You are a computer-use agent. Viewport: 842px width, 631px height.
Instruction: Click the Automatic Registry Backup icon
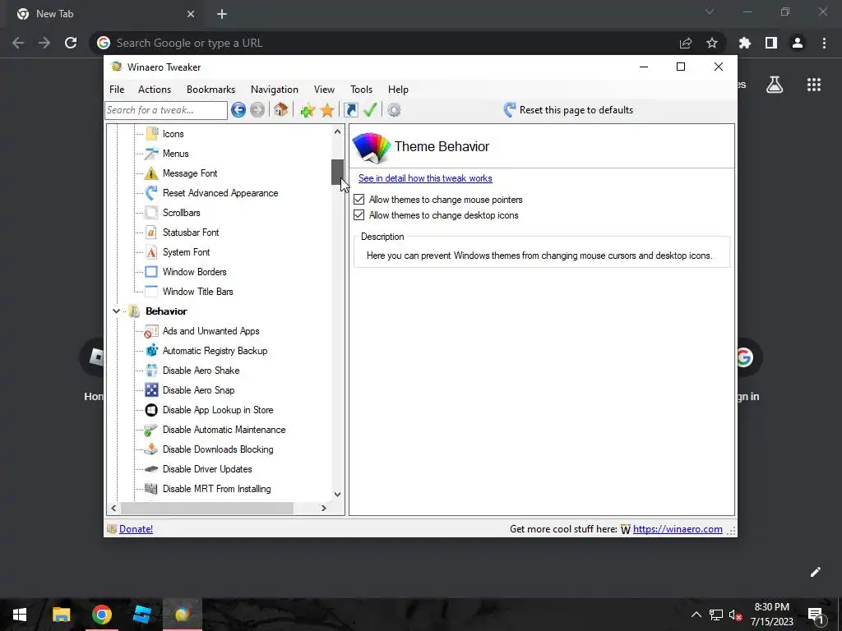(152, 351)
